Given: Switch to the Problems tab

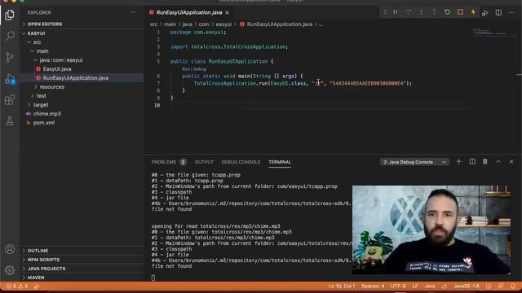Looking at the screenshot, I should tap(169, 162).
